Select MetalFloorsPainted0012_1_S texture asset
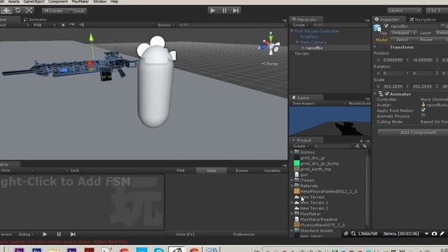The image size is (448, 252). tap(325, 191)
